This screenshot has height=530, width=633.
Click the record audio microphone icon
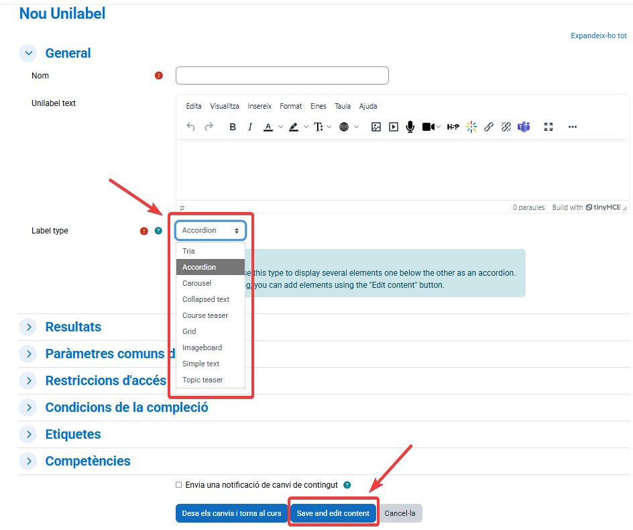pyautogui.click(x=410, y=127)
